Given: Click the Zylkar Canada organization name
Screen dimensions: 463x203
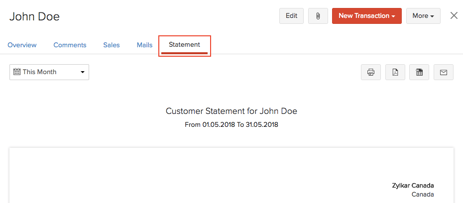Looking at the screenshot, I should point(413,186).
